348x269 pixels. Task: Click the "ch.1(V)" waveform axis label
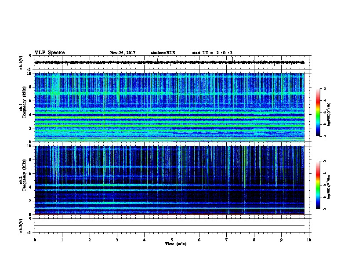click(21, 62)
